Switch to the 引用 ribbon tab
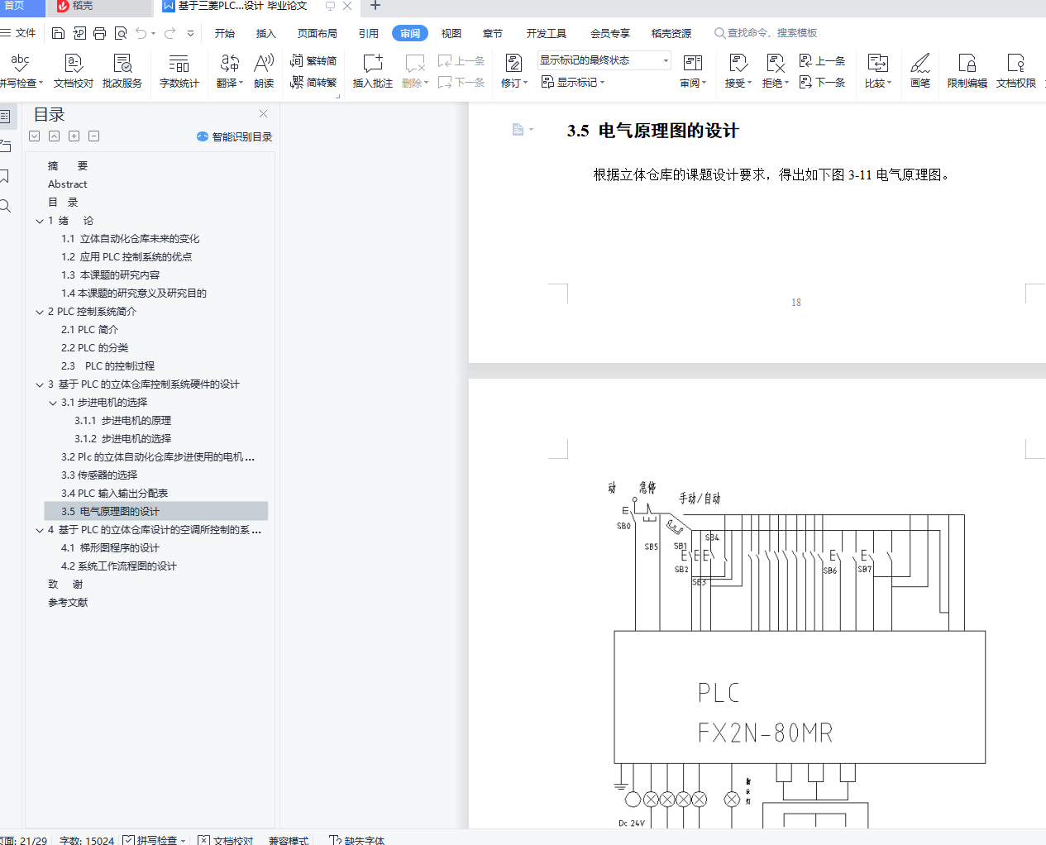The image size is (1046, 845). coord(369,33)
